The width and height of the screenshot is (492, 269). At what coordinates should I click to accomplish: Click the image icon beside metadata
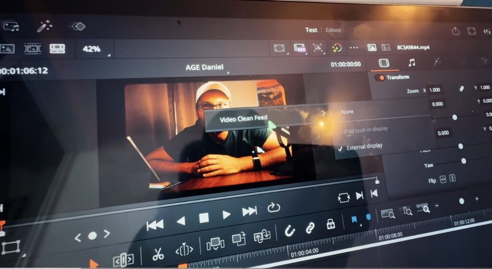coord(372,47)
